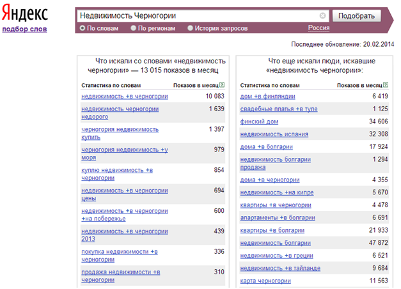
Task: Open help icon next to left Показов в месяц
Action: (x=222, y=85)
